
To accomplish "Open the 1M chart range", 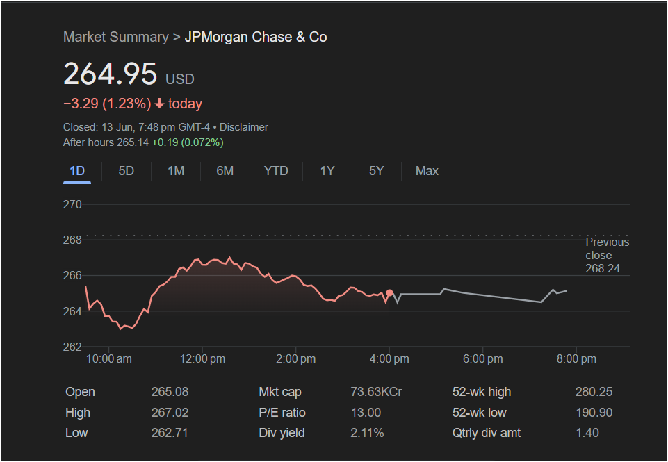I will coord(176,171).
